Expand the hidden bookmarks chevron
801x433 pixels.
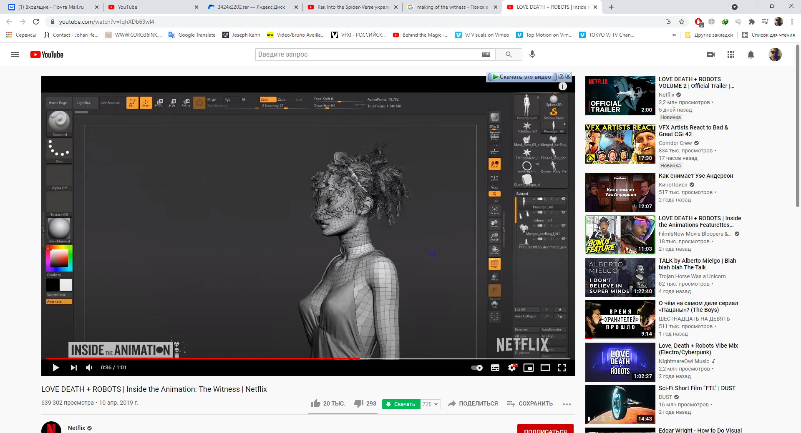674,35
